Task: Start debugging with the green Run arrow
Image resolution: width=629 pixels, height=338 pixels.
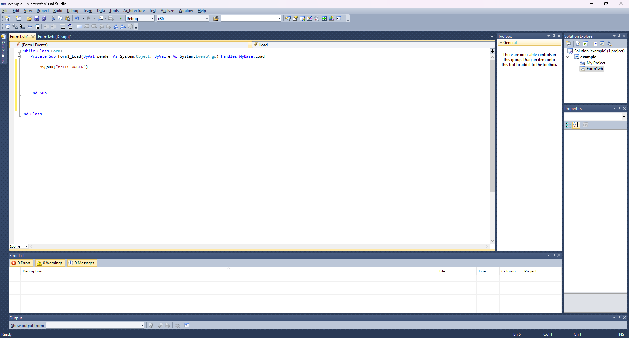Action: (x=120, y=18)
